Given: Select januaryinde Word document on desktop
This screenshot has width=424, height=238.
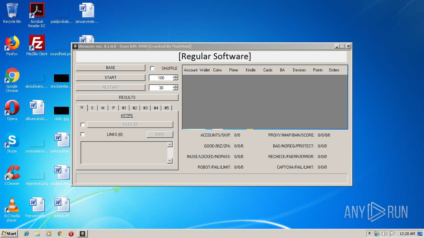Looking at the screenshot, I should point(87,13).
